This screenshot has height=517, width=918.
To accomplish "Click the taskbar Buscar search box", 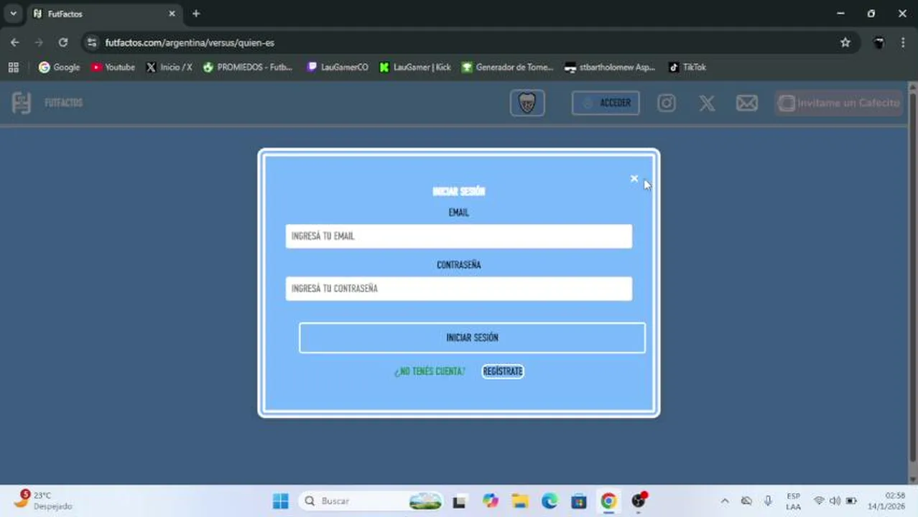I will pos(372,500).
